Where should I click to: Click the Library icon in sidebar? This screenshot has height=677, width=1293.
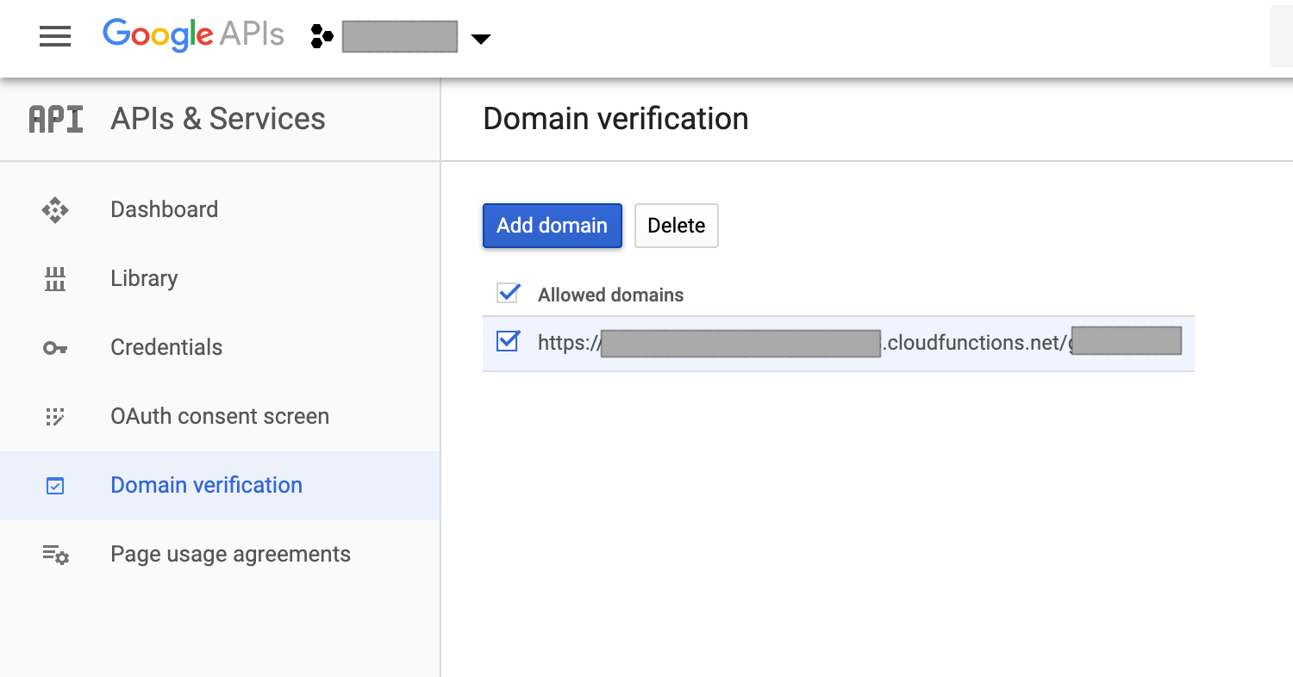pos(55,279)
